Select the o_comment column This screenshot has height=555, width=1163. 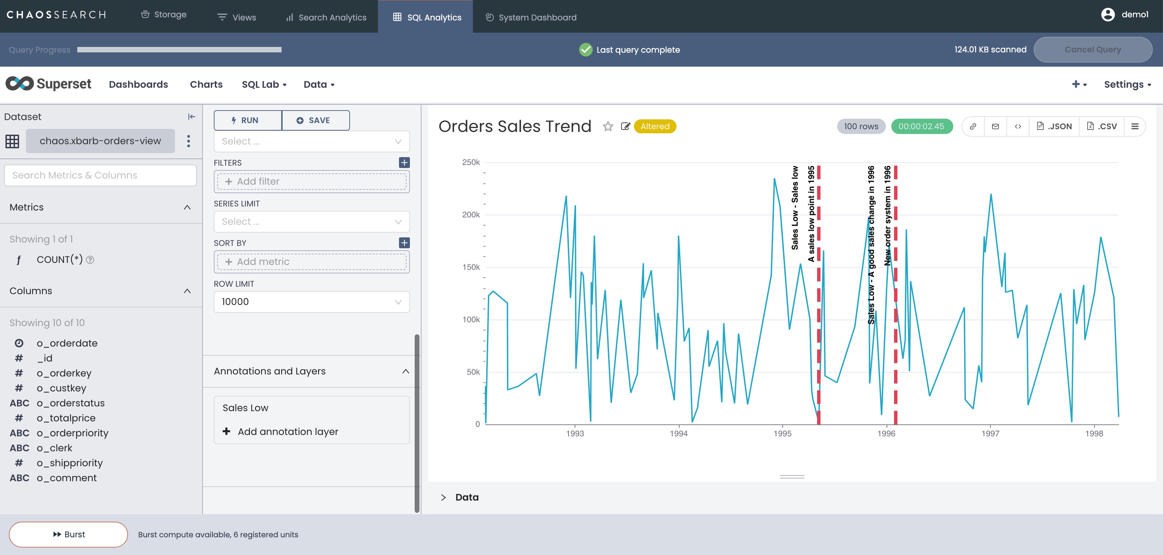66,478
